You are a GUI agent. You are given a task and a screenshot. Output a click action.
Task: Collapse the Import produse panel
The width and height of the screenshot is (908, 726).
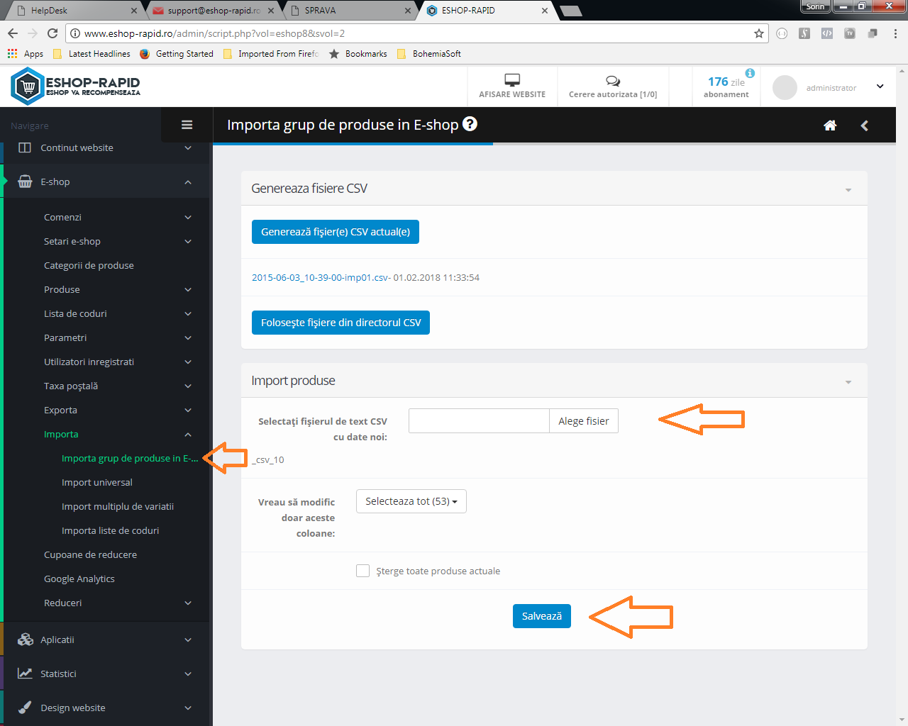(x=848, y=382)
